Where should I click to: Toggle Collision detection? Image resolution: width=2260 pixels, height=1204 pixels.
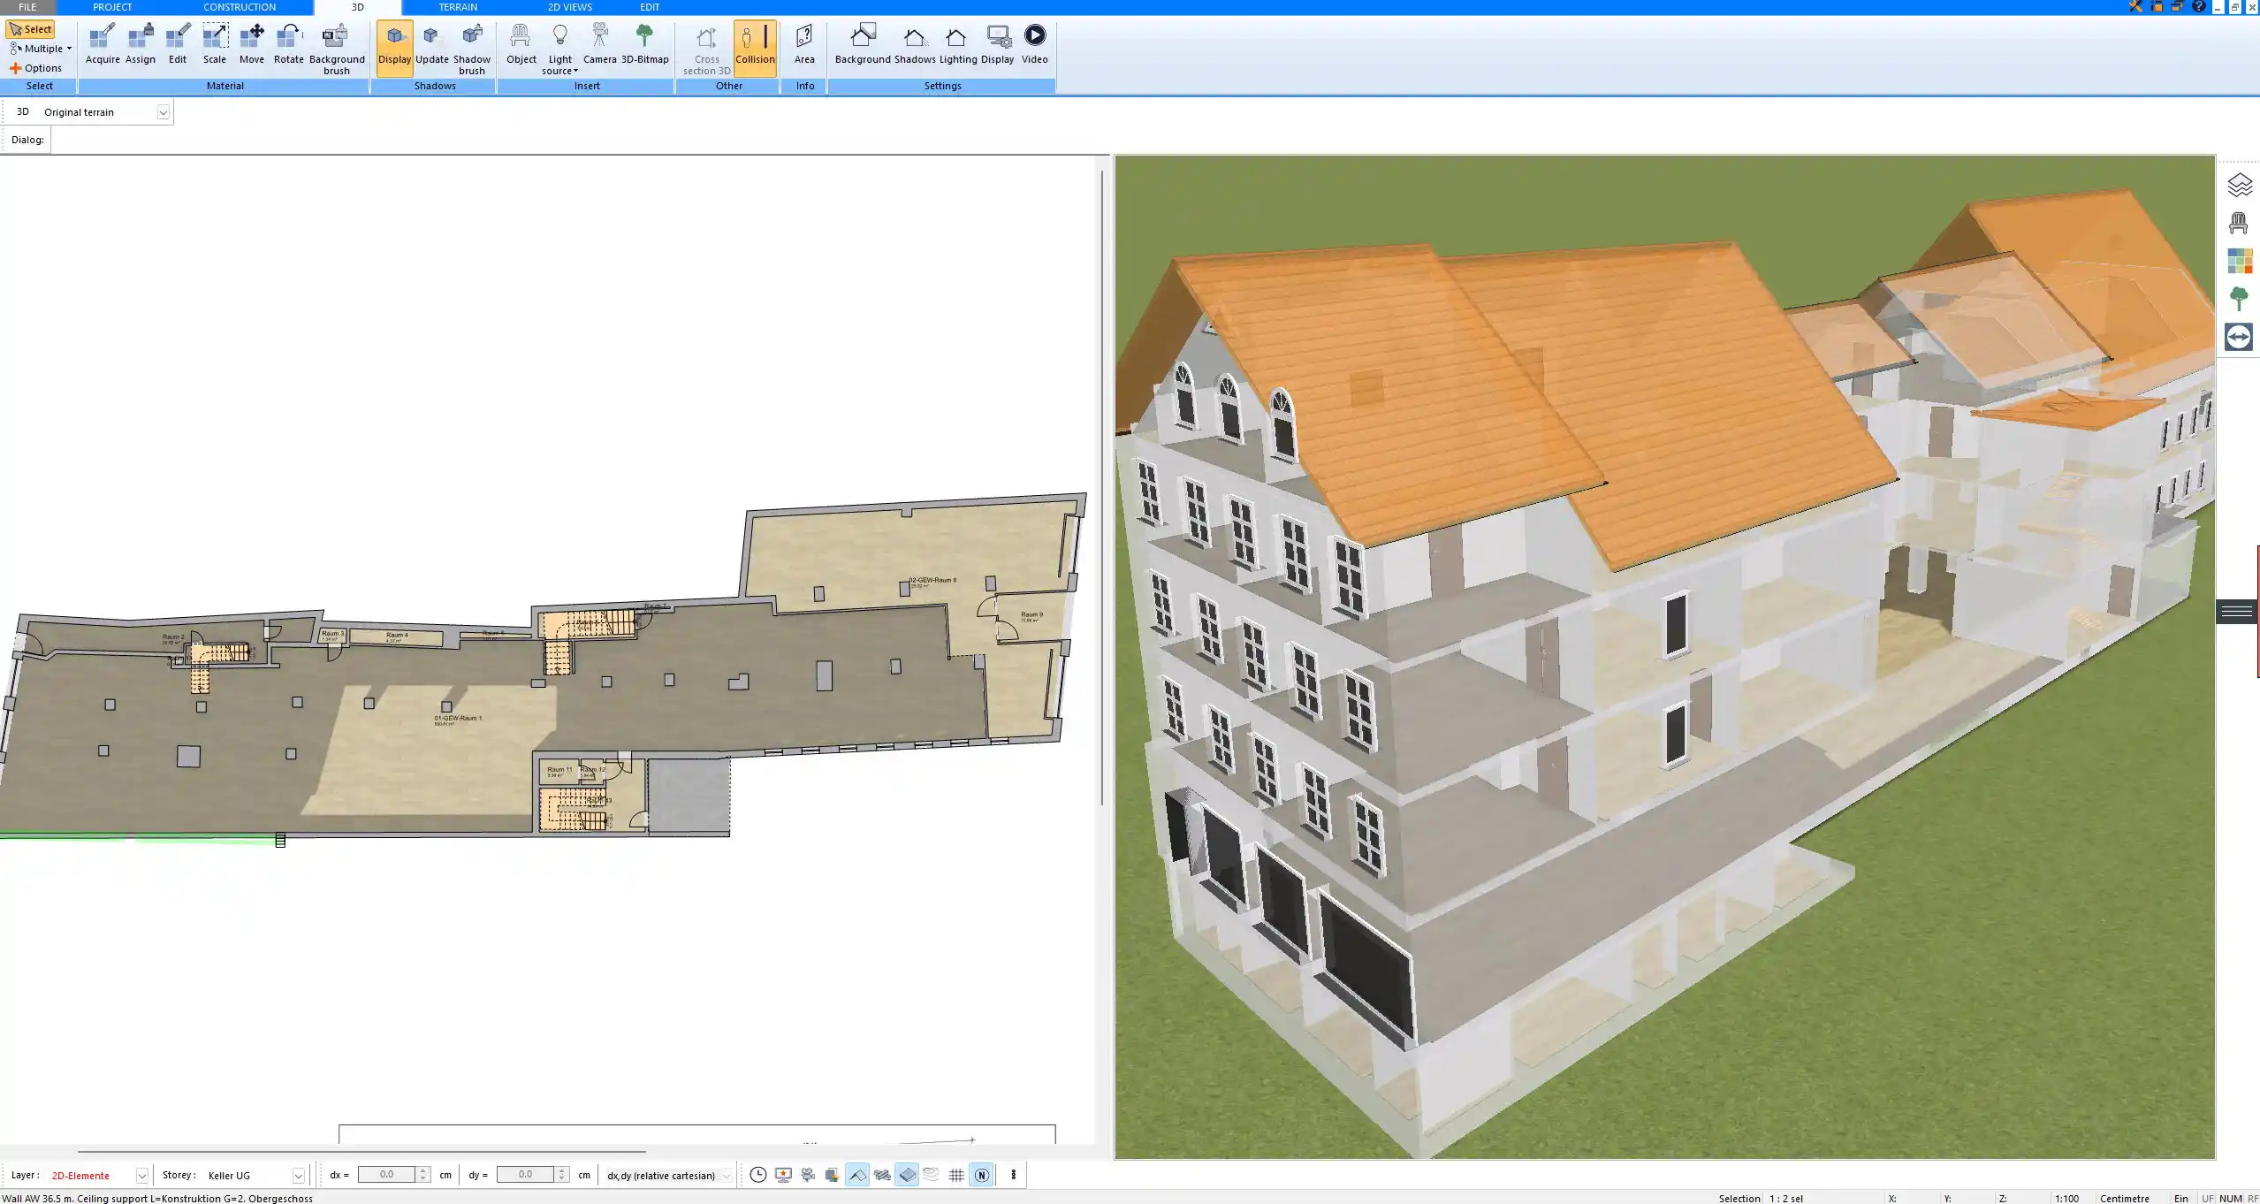(755, 49)
